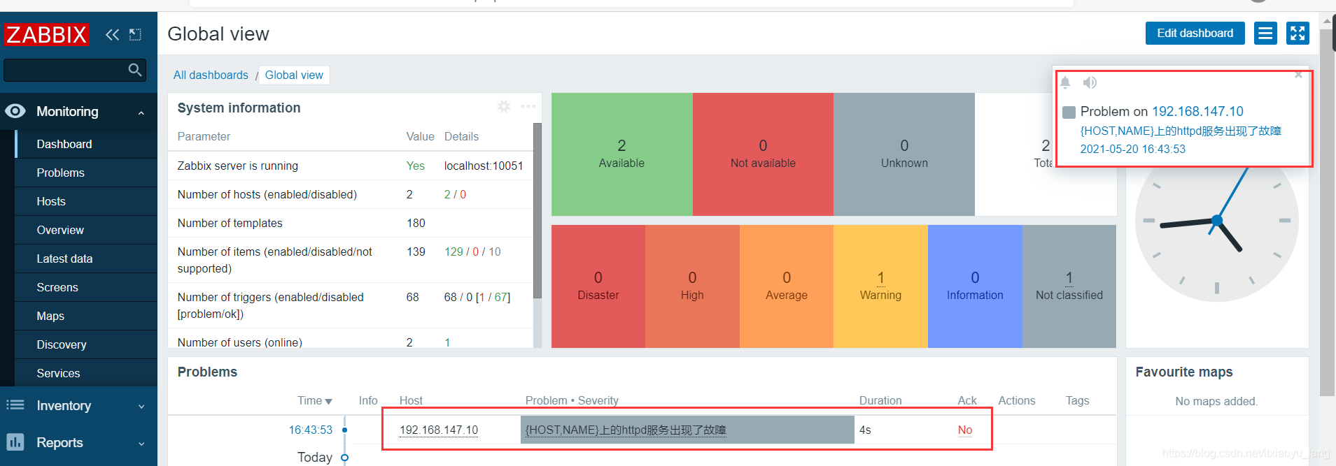1336x466 pixels.
Task: Click the Problems widget title
Action: (x=207, y=372)
